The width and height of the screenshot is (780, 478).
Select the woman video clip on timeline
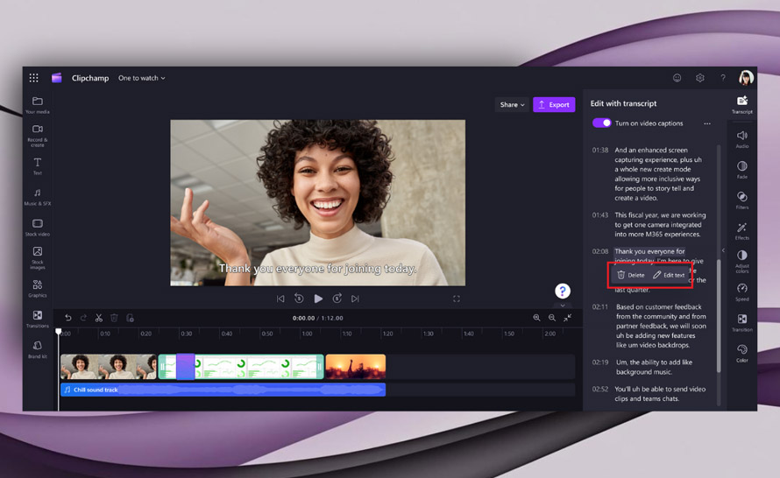tap(109, 367)
